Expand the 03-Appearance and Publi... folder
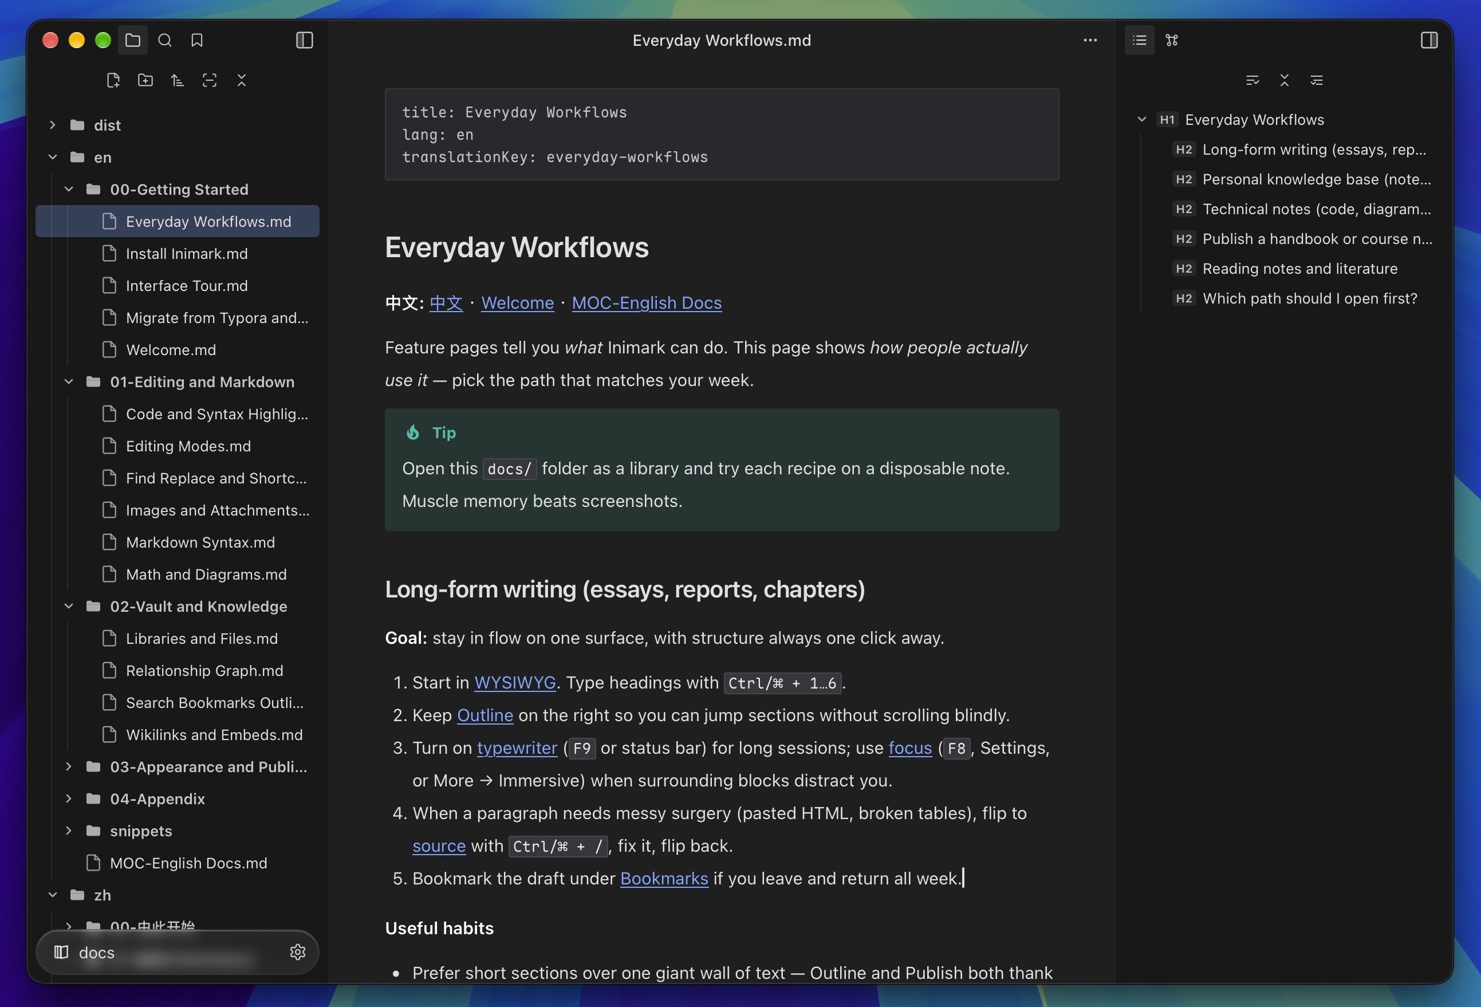Image resolution: width=1481 pixels, height=1007 pixels. pos(69,766)
